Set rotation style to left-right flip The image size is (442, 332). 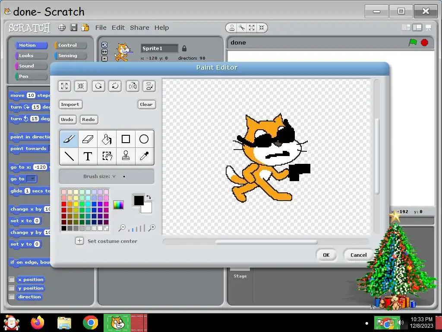tap(104, 52)
